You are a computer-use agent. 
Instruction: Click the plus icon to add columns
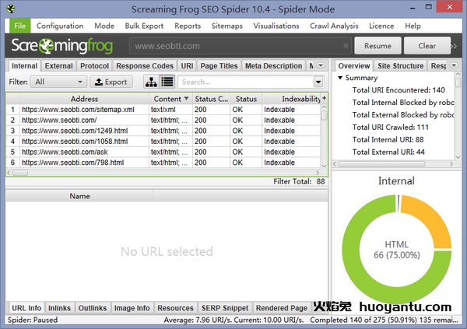324,99
